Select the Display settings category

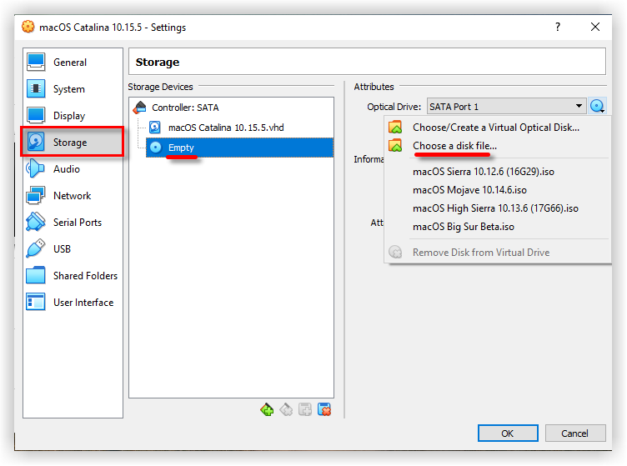coord(69,116)
